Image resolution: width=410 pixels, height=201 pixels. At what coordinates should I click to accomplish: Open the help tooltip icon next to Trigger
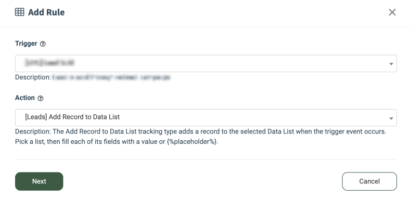point(43,44)
